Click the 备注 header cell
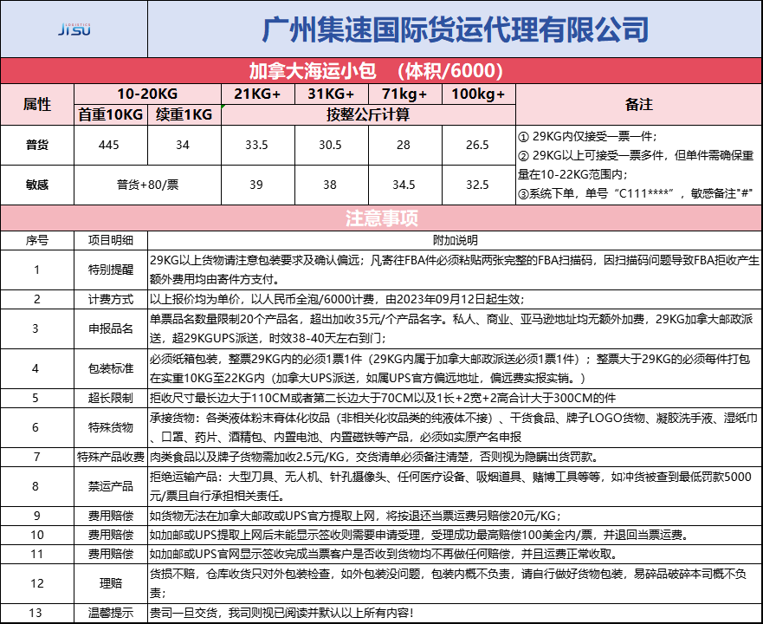Screen dimensions: 763x624 (639, 104)
